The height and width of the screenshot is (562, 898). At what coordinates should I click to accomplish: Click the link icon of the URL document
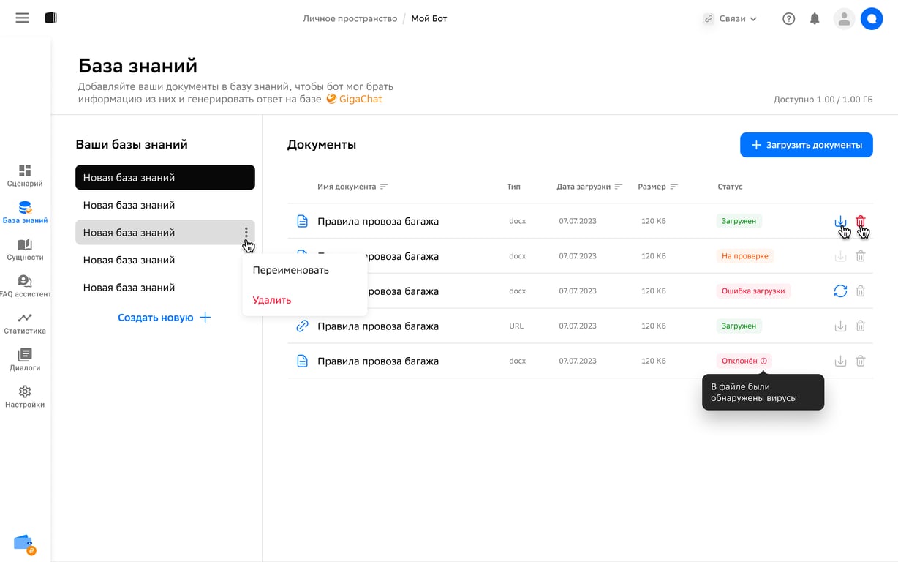coord(302,326)
